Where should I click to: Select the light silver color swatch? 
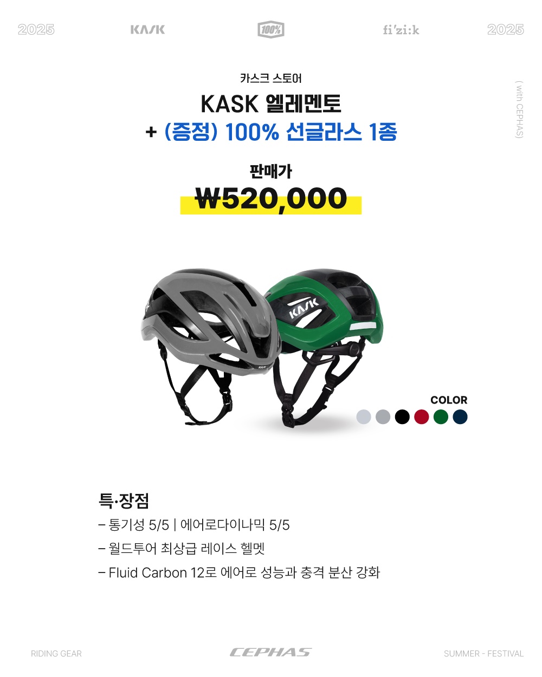point(364,416)
